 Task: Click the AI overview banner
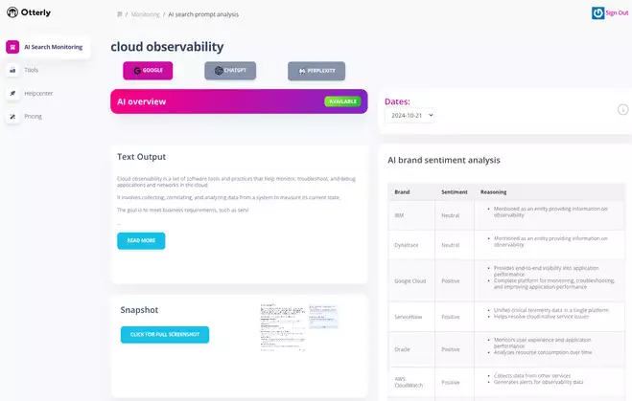tap(239, 101)
